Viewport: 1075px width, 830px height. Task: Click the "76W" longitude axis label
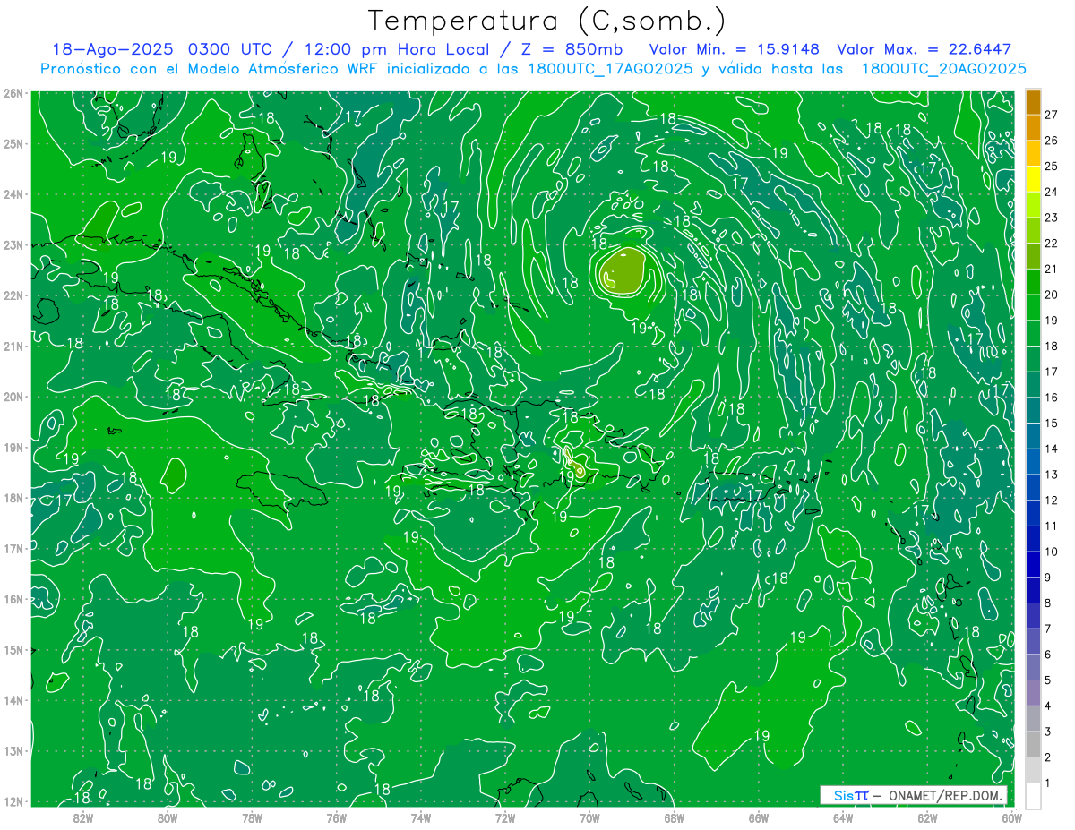click(336, 817)
